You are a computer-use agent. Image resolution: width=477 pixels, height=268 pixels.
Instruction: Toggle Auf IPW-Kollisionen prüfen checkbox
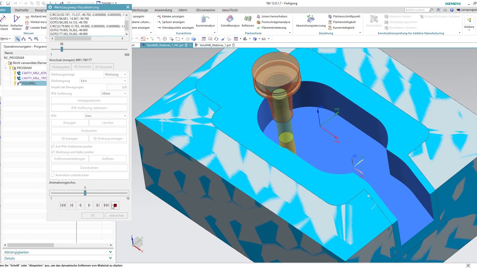[x=53, y=146]
